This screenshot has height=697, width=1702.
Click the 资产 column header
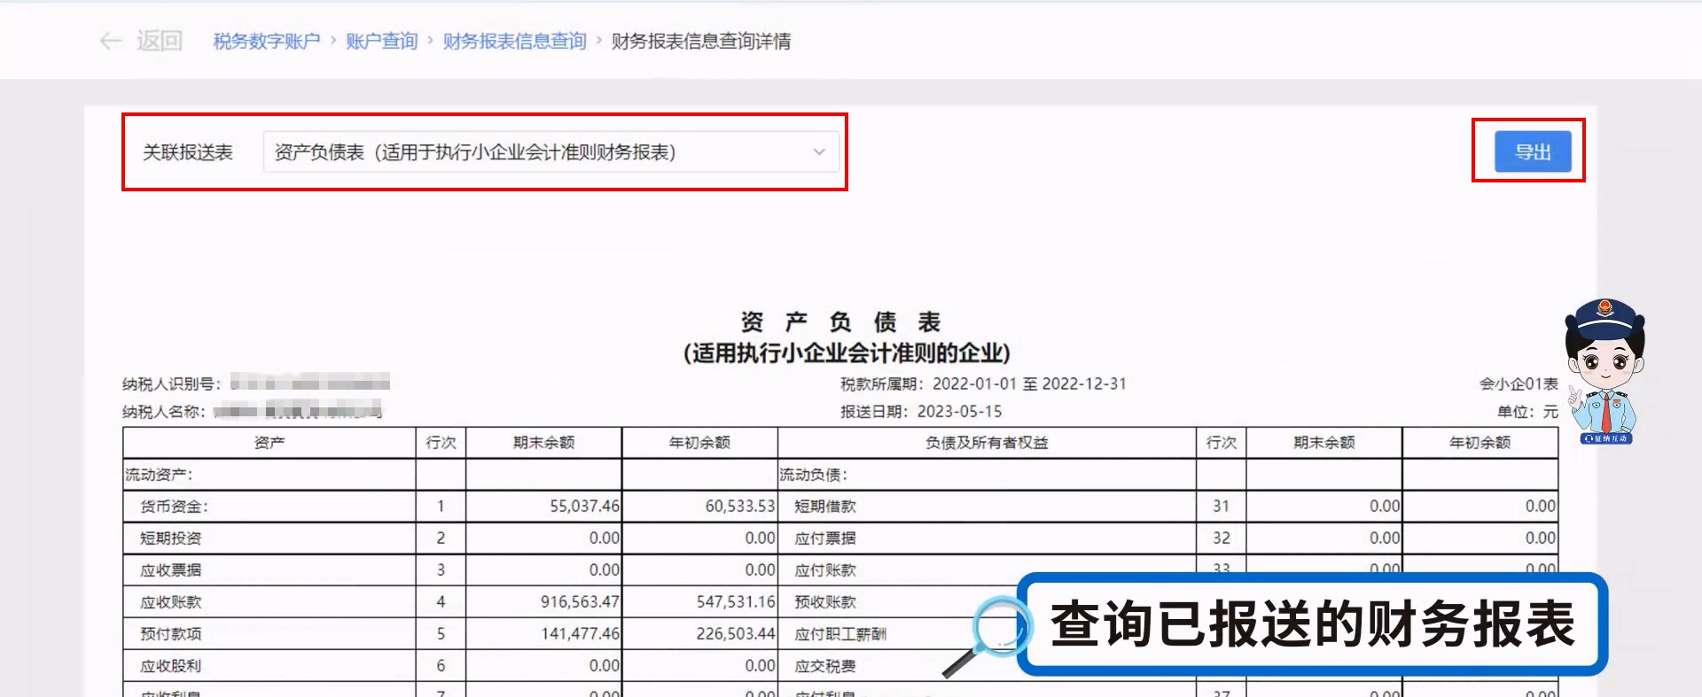coord(269,443)
